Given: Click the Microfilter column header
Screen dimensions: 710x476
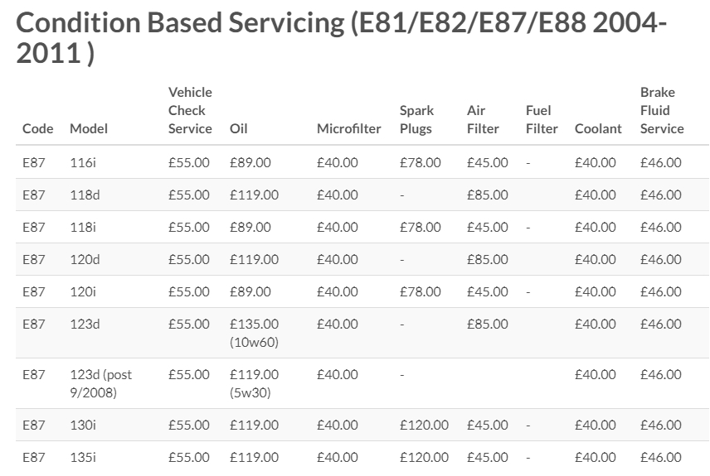Looking at the screenshot, I should [348, 129].
